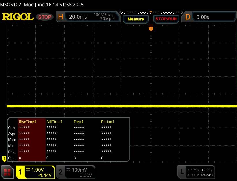Viewport: 237px width, 181px height.
Task: Click the delay D icon
Action: click(188, 17)
